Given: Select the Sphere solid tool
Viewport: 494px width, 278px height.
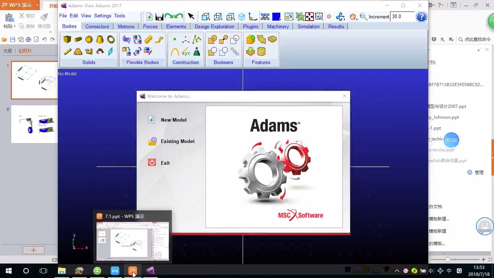Looking at the screenshot, I should tap(89, 39).
